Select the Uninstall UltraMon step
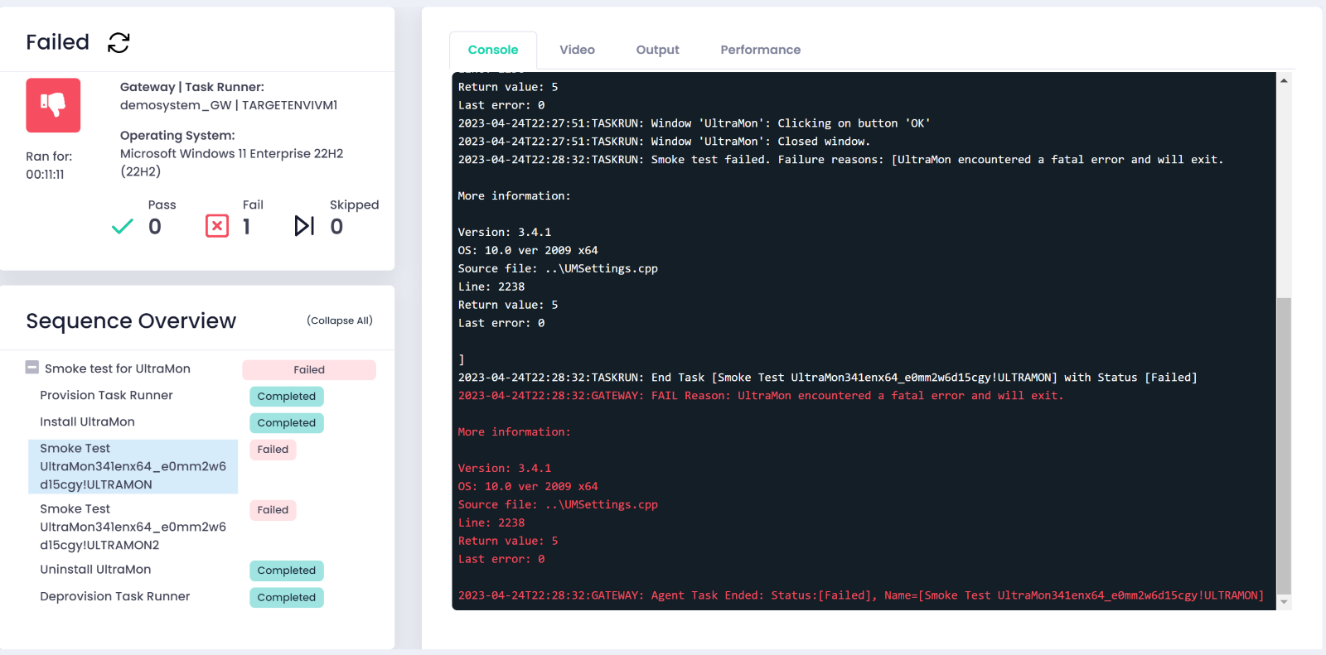Viewport: 1326px width, 655px height. pos(95,570)
